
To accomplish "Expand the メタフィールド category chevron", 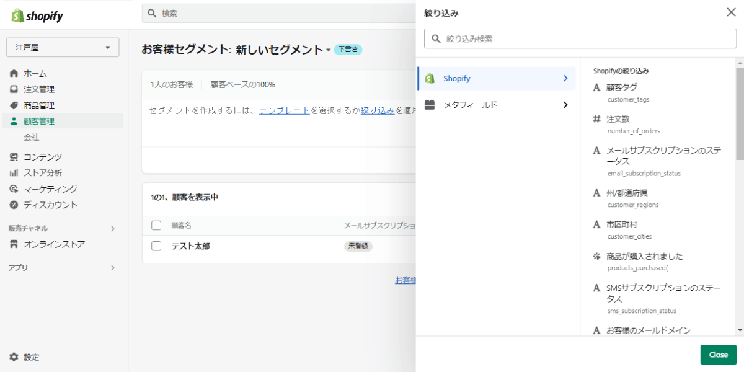I will 565,105.
